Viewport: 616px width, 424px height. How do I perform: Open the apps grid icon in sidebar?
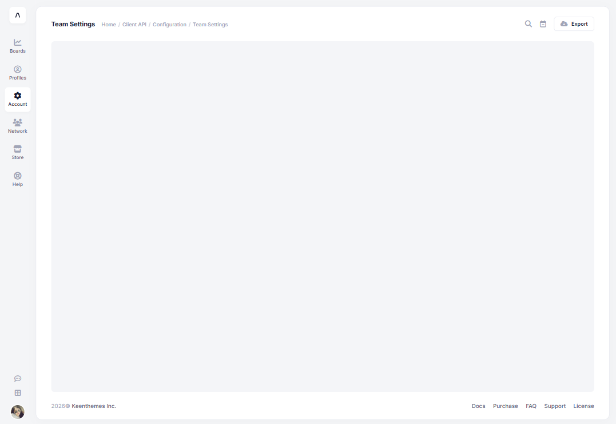[x=18, y=393]
